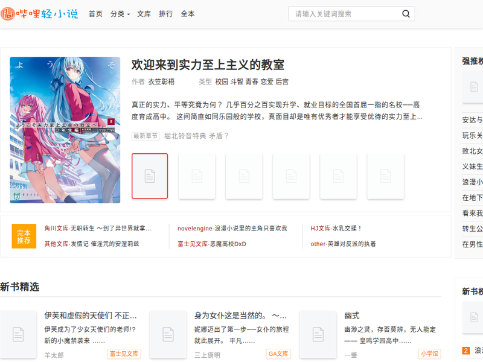This screenshot has height=362, width=483.
Task: Click the GA文库 tag badge
Action: click(278, 354)
